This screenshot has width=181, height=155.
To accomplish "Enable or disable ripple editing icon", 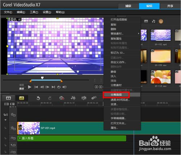I will pyautogui.click(x=5, y=114).
